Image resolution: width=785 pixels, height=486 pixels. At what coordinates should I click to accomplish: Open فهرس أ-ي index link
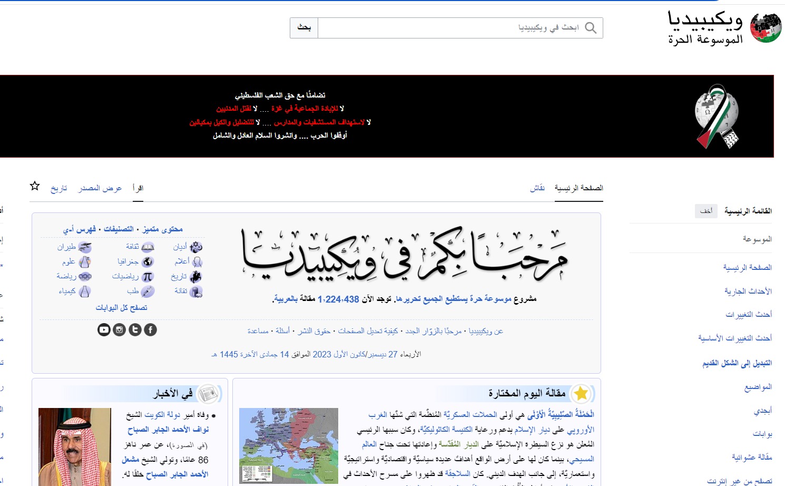80,229
